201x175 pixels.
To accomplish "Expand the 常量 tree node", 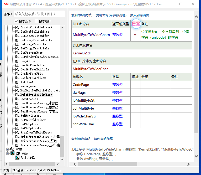I will click(7, 149).
